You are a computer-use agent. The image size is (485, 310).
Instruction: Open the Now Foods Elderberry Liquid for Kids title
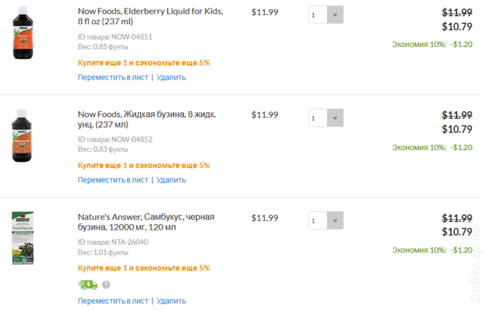(x=150, y=16)
